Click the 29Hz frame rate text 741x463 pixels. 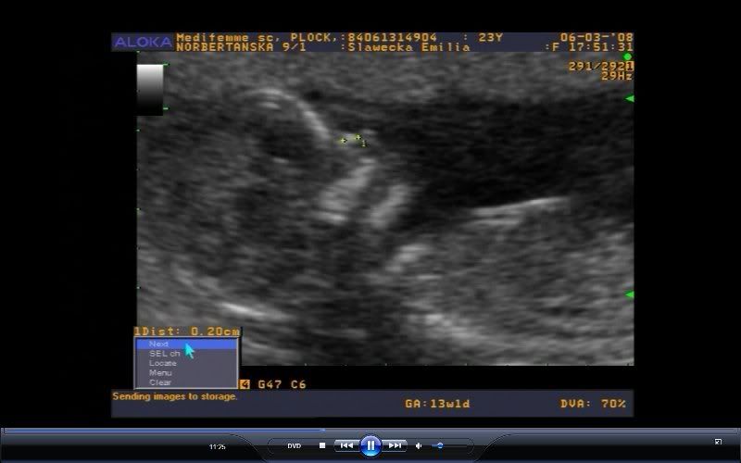[x=617, y=76]
